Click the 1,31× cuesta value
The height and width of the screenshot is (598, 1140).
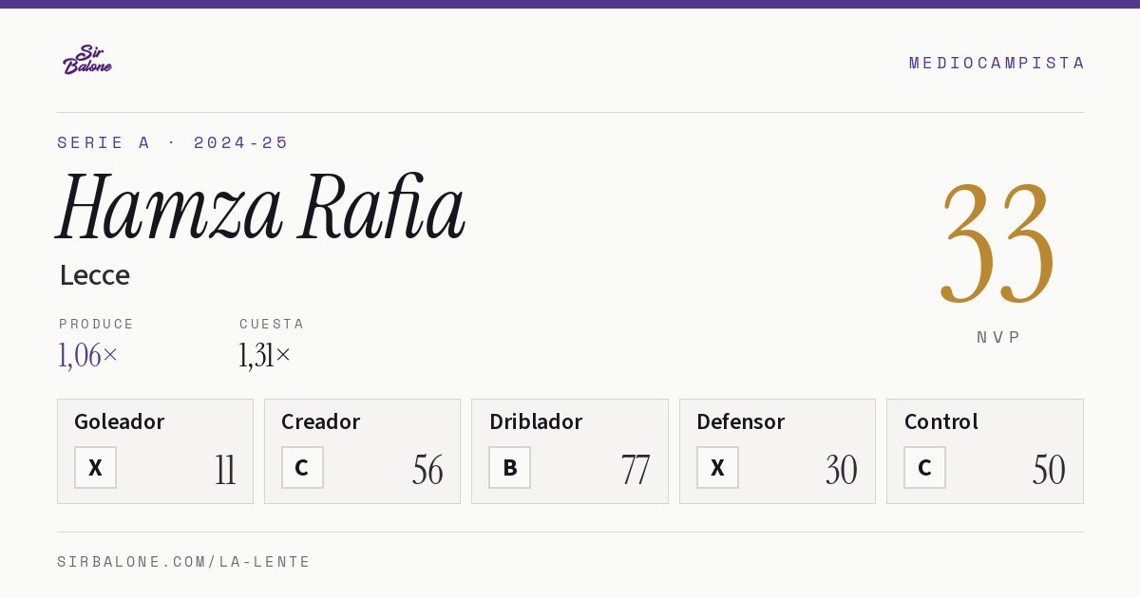coord(265,356)
